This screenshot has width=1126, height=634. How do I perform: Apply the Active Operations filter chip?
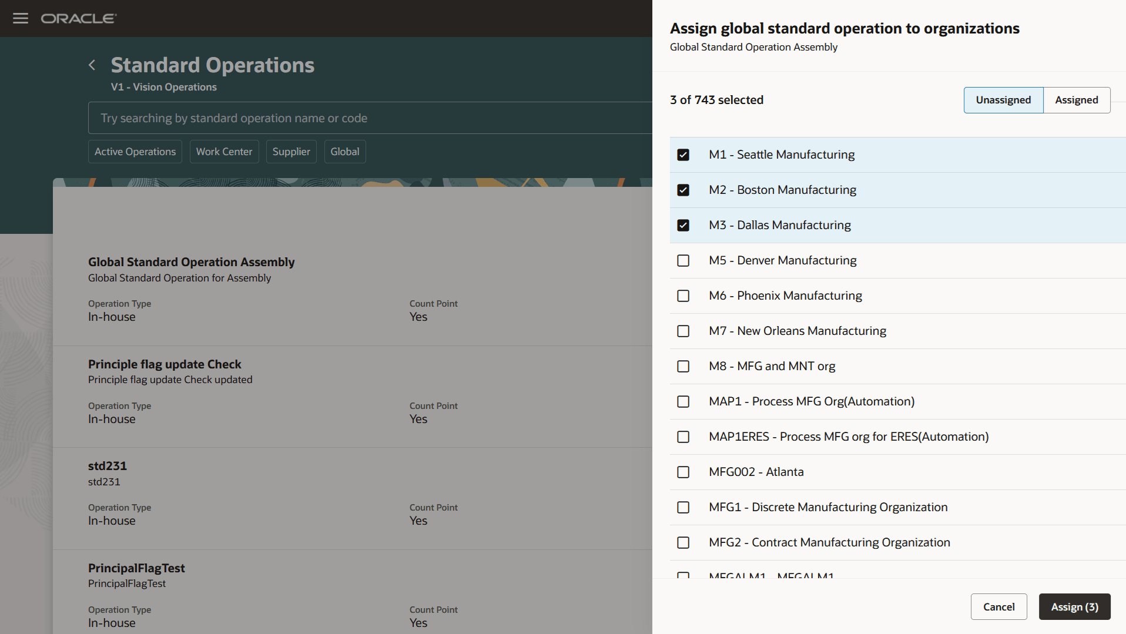[x=135, y=152]
